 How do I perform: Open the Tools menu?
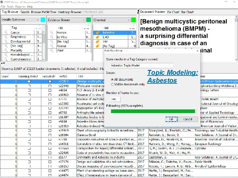pos(10,7)
